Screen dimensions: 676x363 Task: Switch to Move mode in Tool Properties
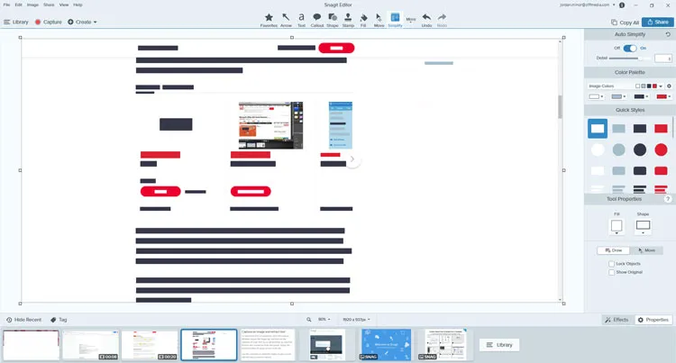pyautogui.click(x=646, y=250)
